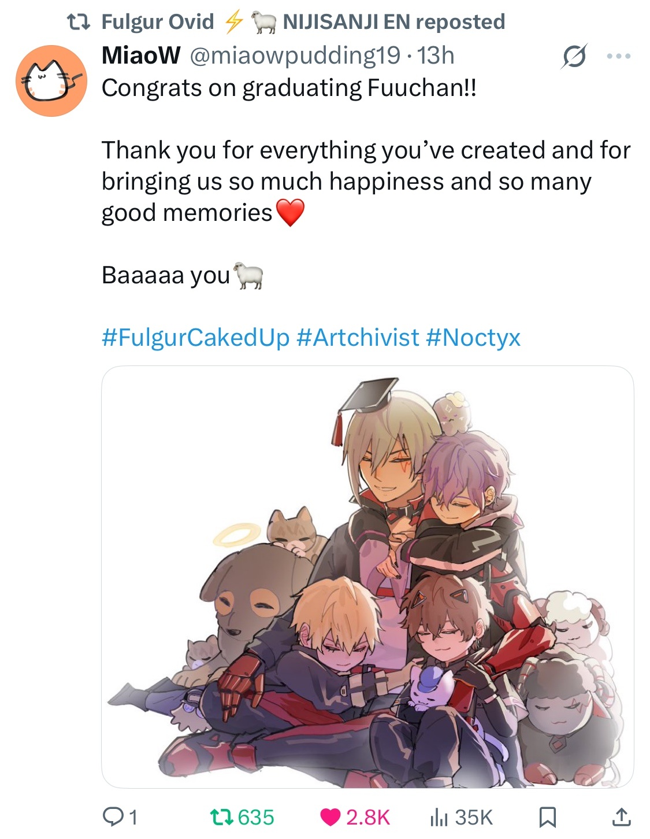Open the #FulgurCakedUp hashtag
Viewport: 650px width, 839px height.
coord(195,337)
